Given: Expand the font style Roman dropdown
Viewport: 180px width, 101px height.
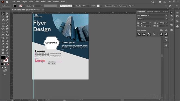Looking at the screenshot, I should point(166,19).
